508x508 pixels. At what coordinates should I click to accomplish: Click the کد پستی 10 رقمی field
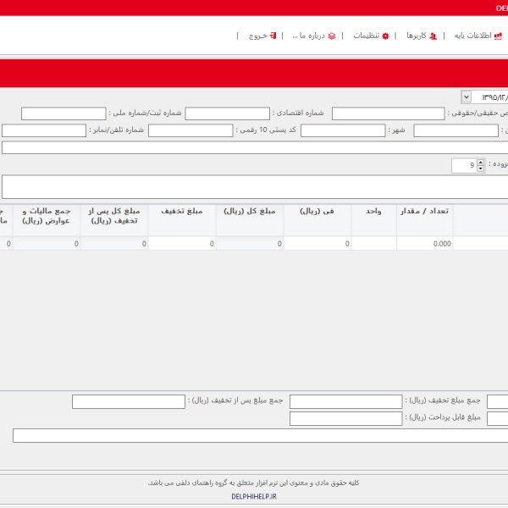tap(190, 130)
